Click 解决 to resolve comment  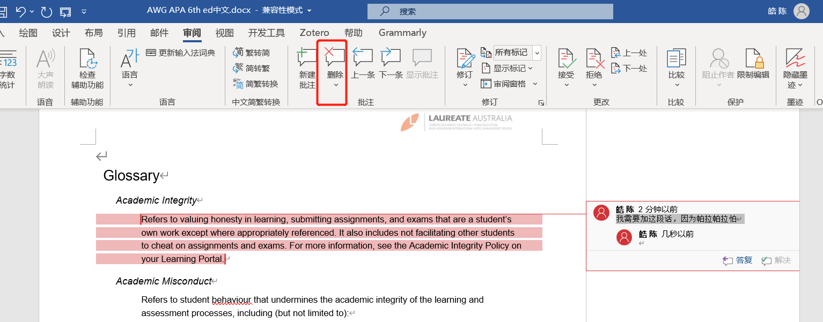point(776,260)
